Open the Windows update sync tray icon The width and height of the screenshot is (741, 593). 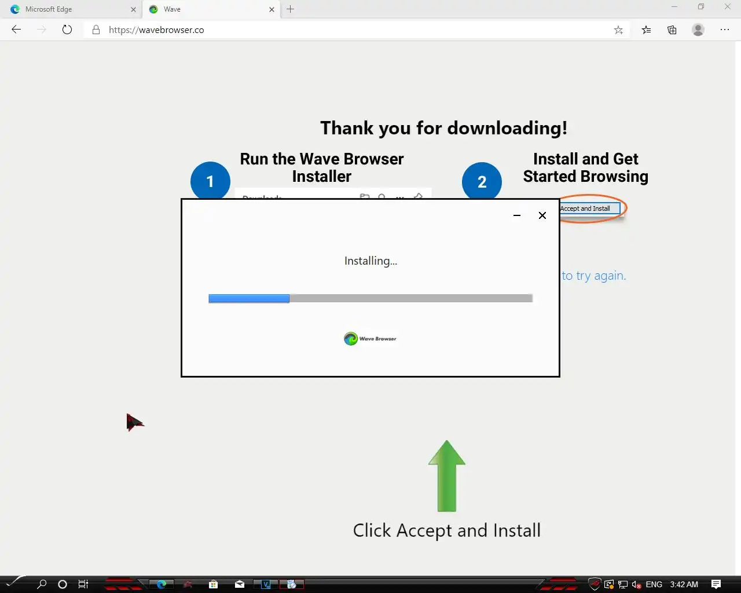[x=609, y=584]
